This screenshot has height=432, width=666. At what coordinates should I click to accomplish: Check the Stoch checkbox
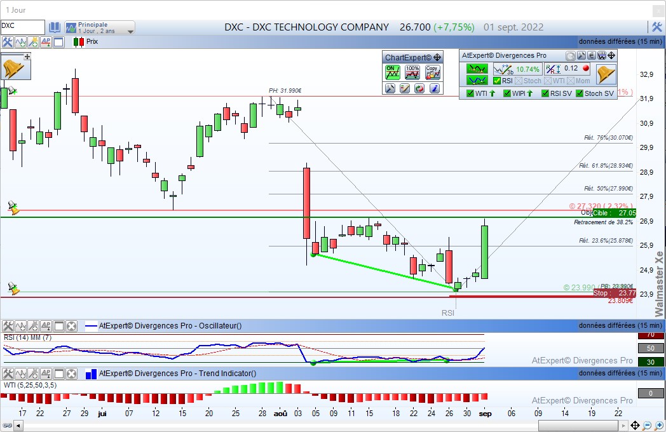pos(518,81)
